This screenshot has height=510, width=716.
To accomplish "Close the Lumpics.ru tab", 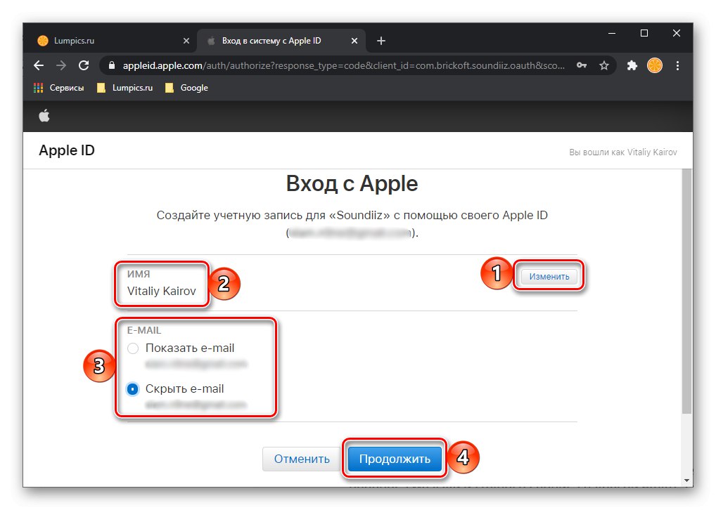I will click(x=186, y=41).
